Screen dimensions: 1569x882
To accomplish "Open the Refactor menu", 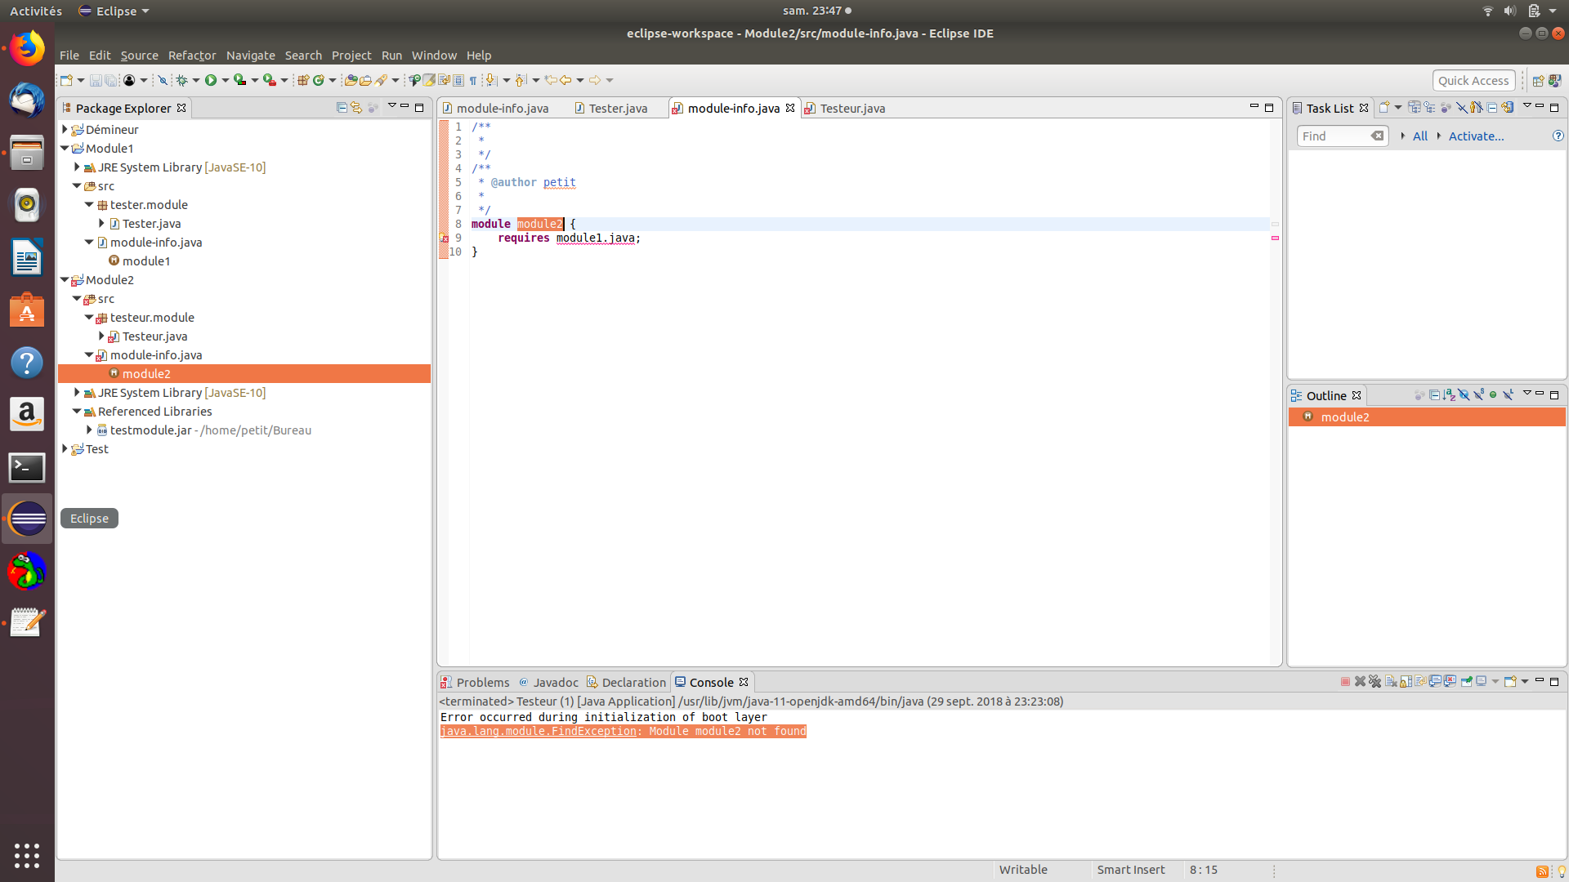I will click(191, 56).
